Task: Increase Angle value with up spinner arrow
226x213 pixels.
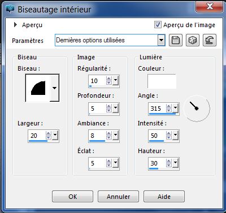Action: pos(169,106)
